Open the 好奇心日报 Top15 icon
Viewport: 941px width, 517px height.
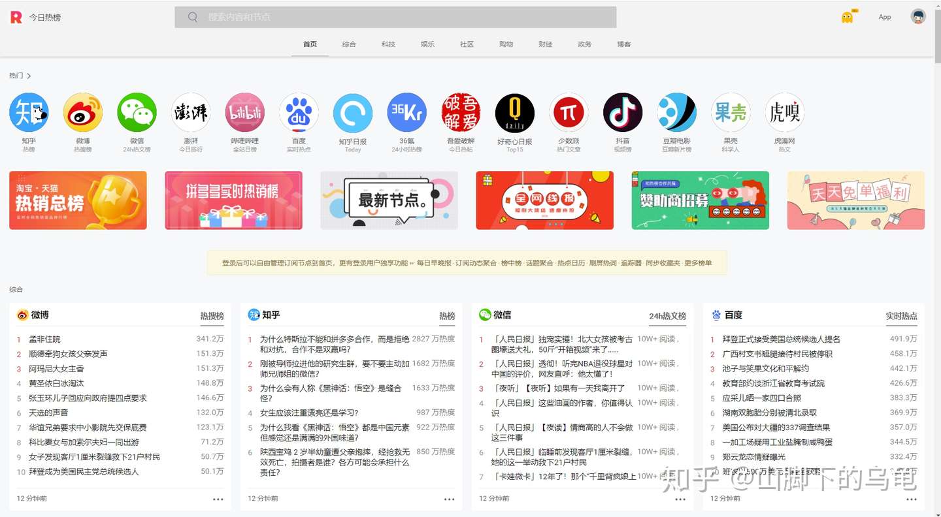515,112
